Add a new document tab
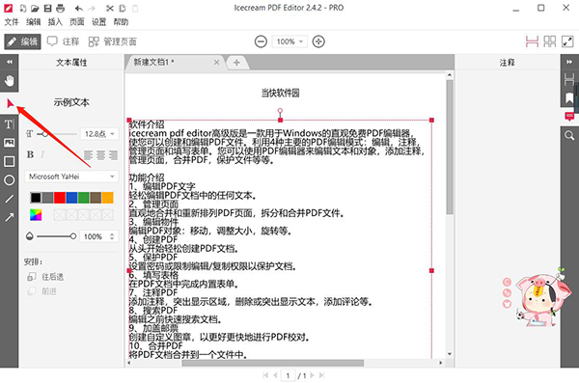The image size is (579, 383). point(236,63)
